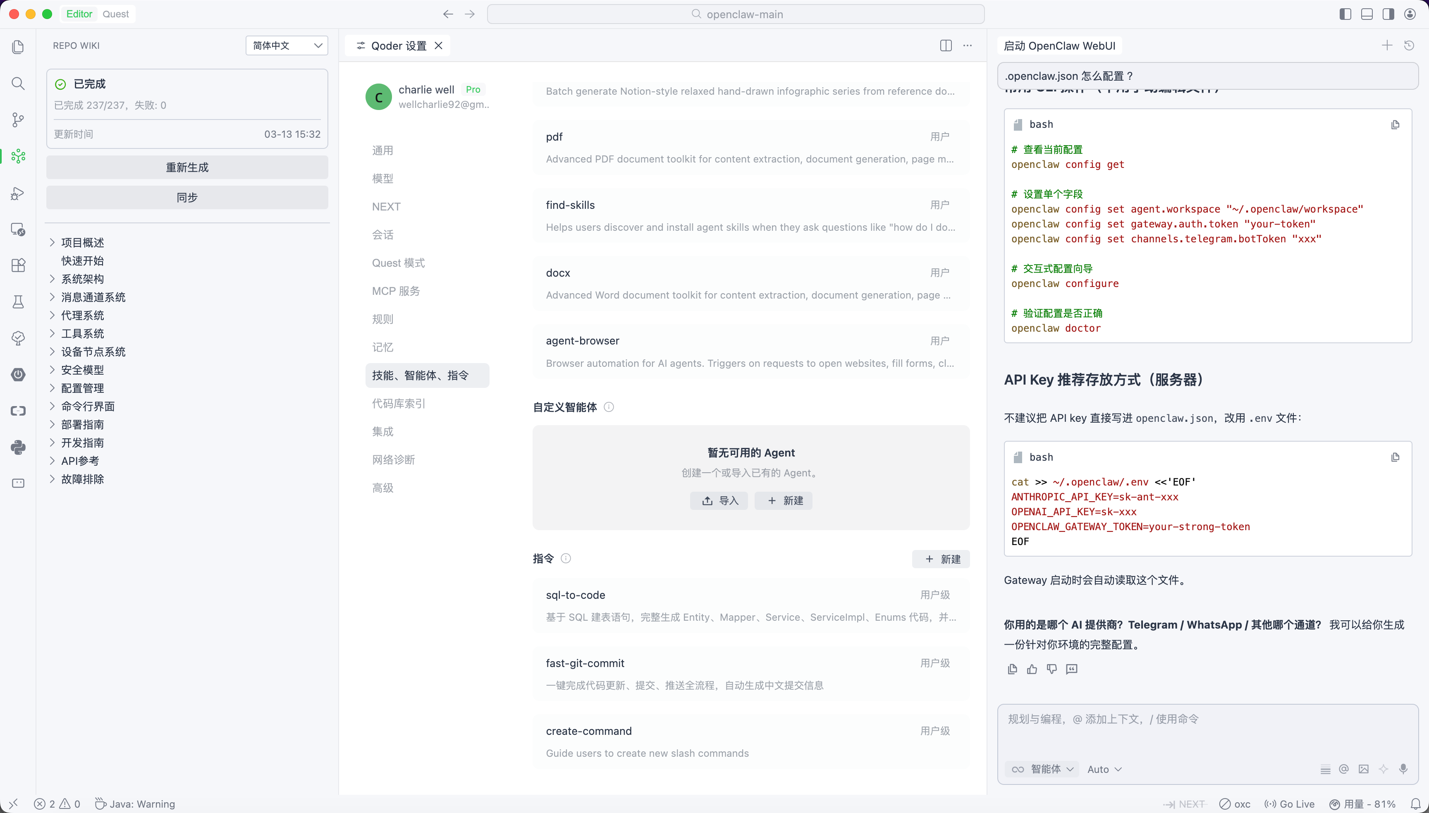Screen dimensions: 1429x813
Task: Toggle the bottom panel layout
Action: [x=1367, y=14]
